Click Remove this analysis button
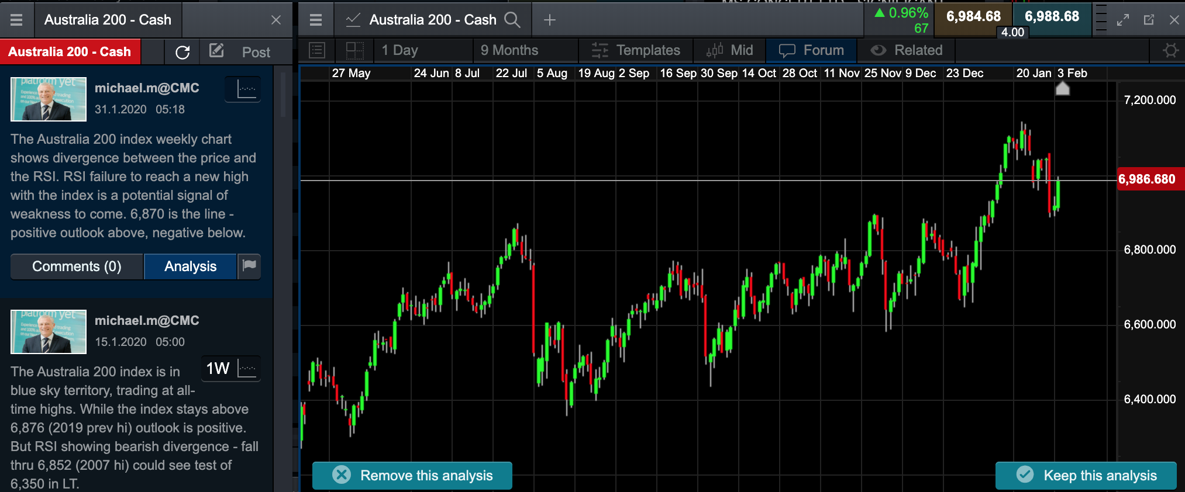Viewport: 1185px width, 492px height. click(x=412, y=475)
